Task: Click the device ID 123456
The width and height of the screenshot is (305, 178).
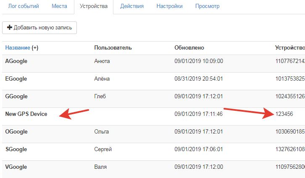Action: point(284,114)
